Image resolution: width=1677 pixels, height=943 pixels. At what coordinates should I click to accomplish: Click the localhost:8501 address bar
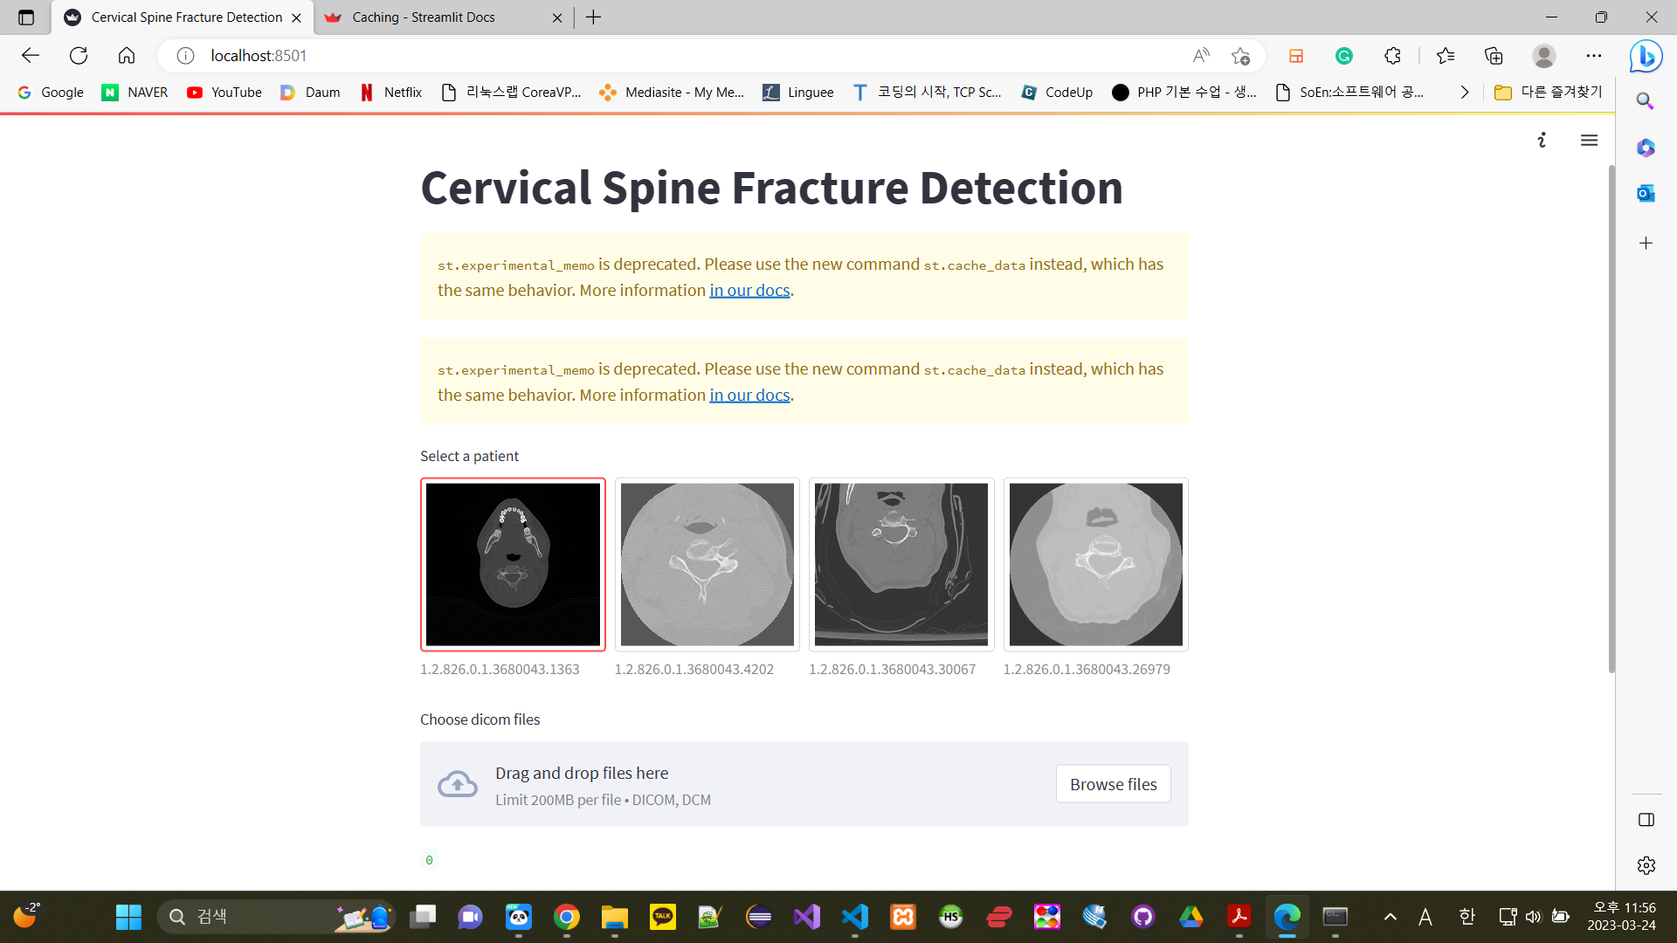point(611,56)
